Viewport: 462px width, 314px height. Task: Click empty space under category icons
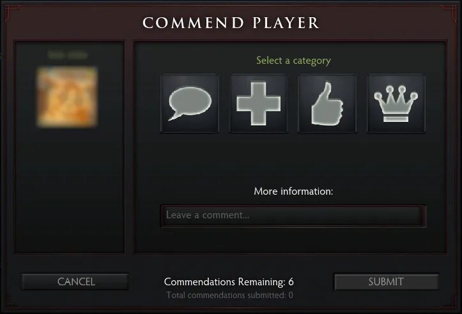[x=293, y=159]
